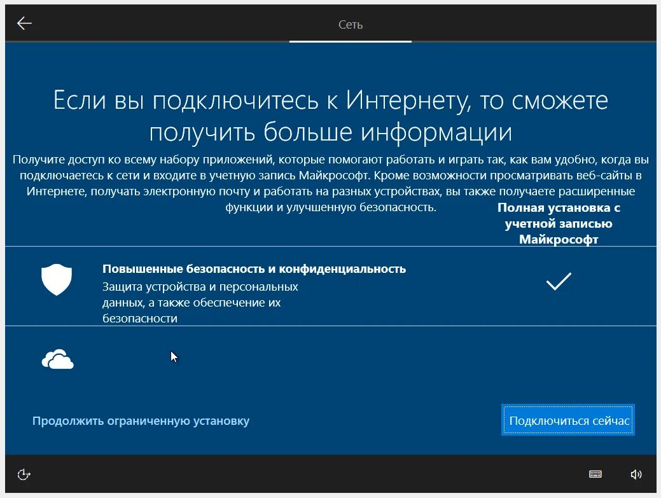Click the shield security icon
The width and height of the screenshot is (661, 498).
(57, 280)
